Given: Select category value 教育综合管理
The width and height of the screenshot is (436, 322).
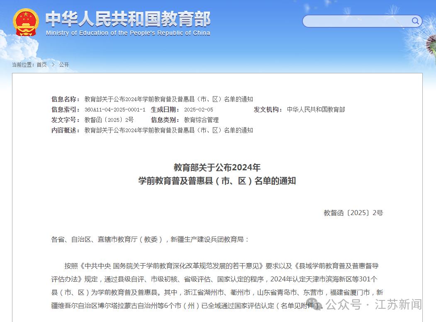Looking at the screenshot, I should 201,120.
